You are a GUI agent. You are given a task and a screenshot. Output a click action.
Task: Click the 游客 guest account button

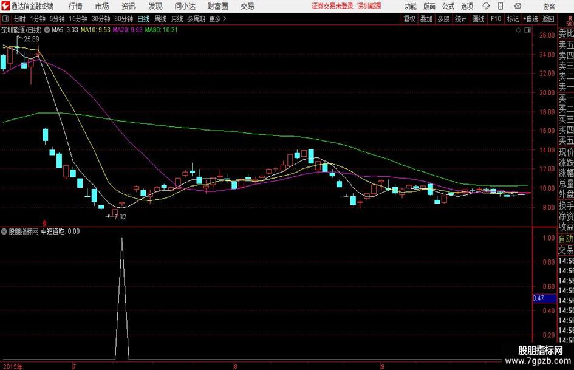pos(549,6)
